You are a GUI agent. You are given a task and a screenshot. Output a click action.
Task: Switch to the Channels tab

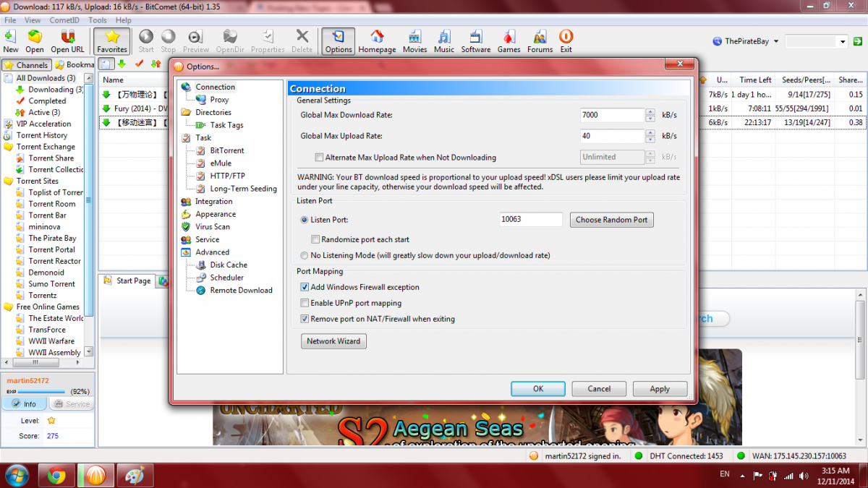point(27,65)
